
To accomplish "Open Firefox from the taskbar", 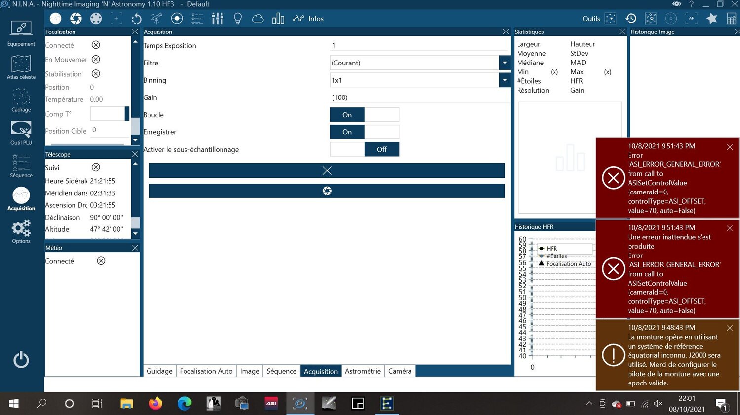I will [x=155, y=404].
